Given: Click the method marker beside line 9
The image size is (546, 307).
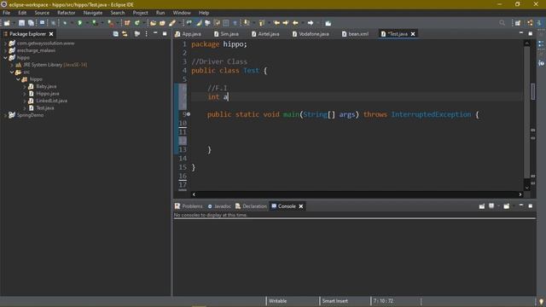Looking at the screenshot, I should click(x=189, y=114).
